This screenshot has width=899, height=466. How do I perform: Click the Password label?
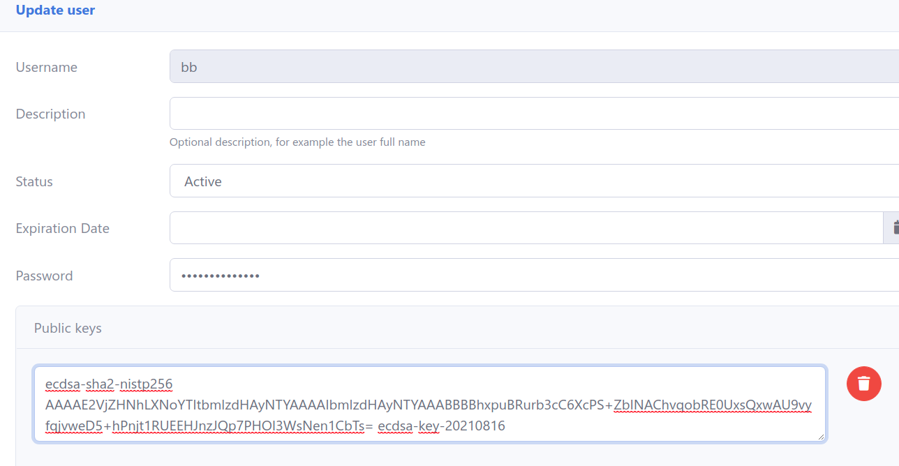pos(44,276)
